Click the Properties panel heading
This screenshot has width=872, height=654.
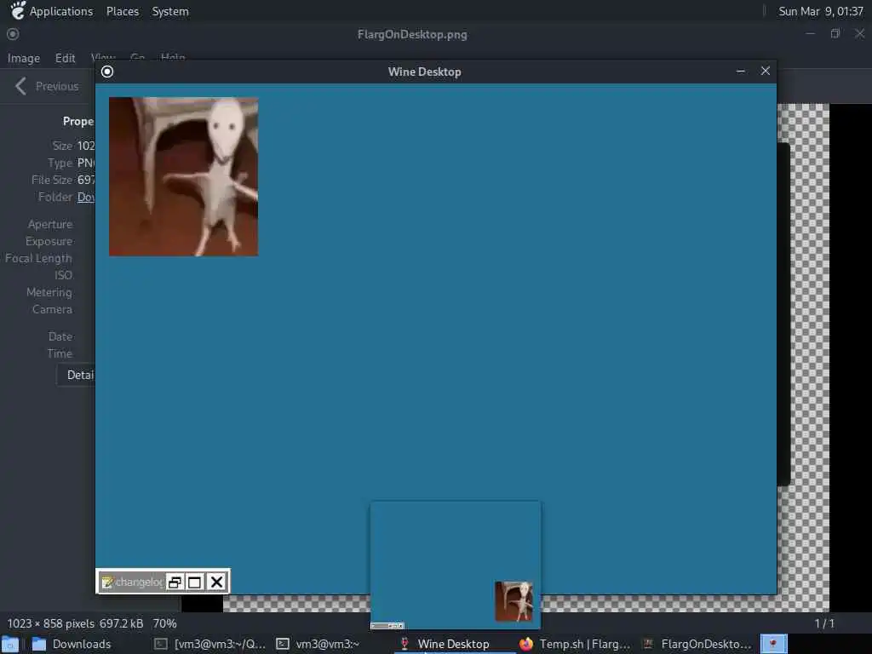coord(77,121)
